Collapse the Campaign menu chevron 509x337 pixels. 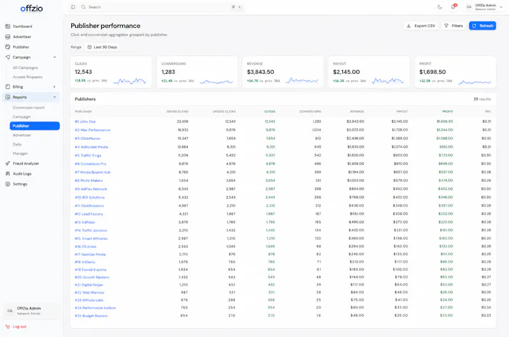point(55,57)
